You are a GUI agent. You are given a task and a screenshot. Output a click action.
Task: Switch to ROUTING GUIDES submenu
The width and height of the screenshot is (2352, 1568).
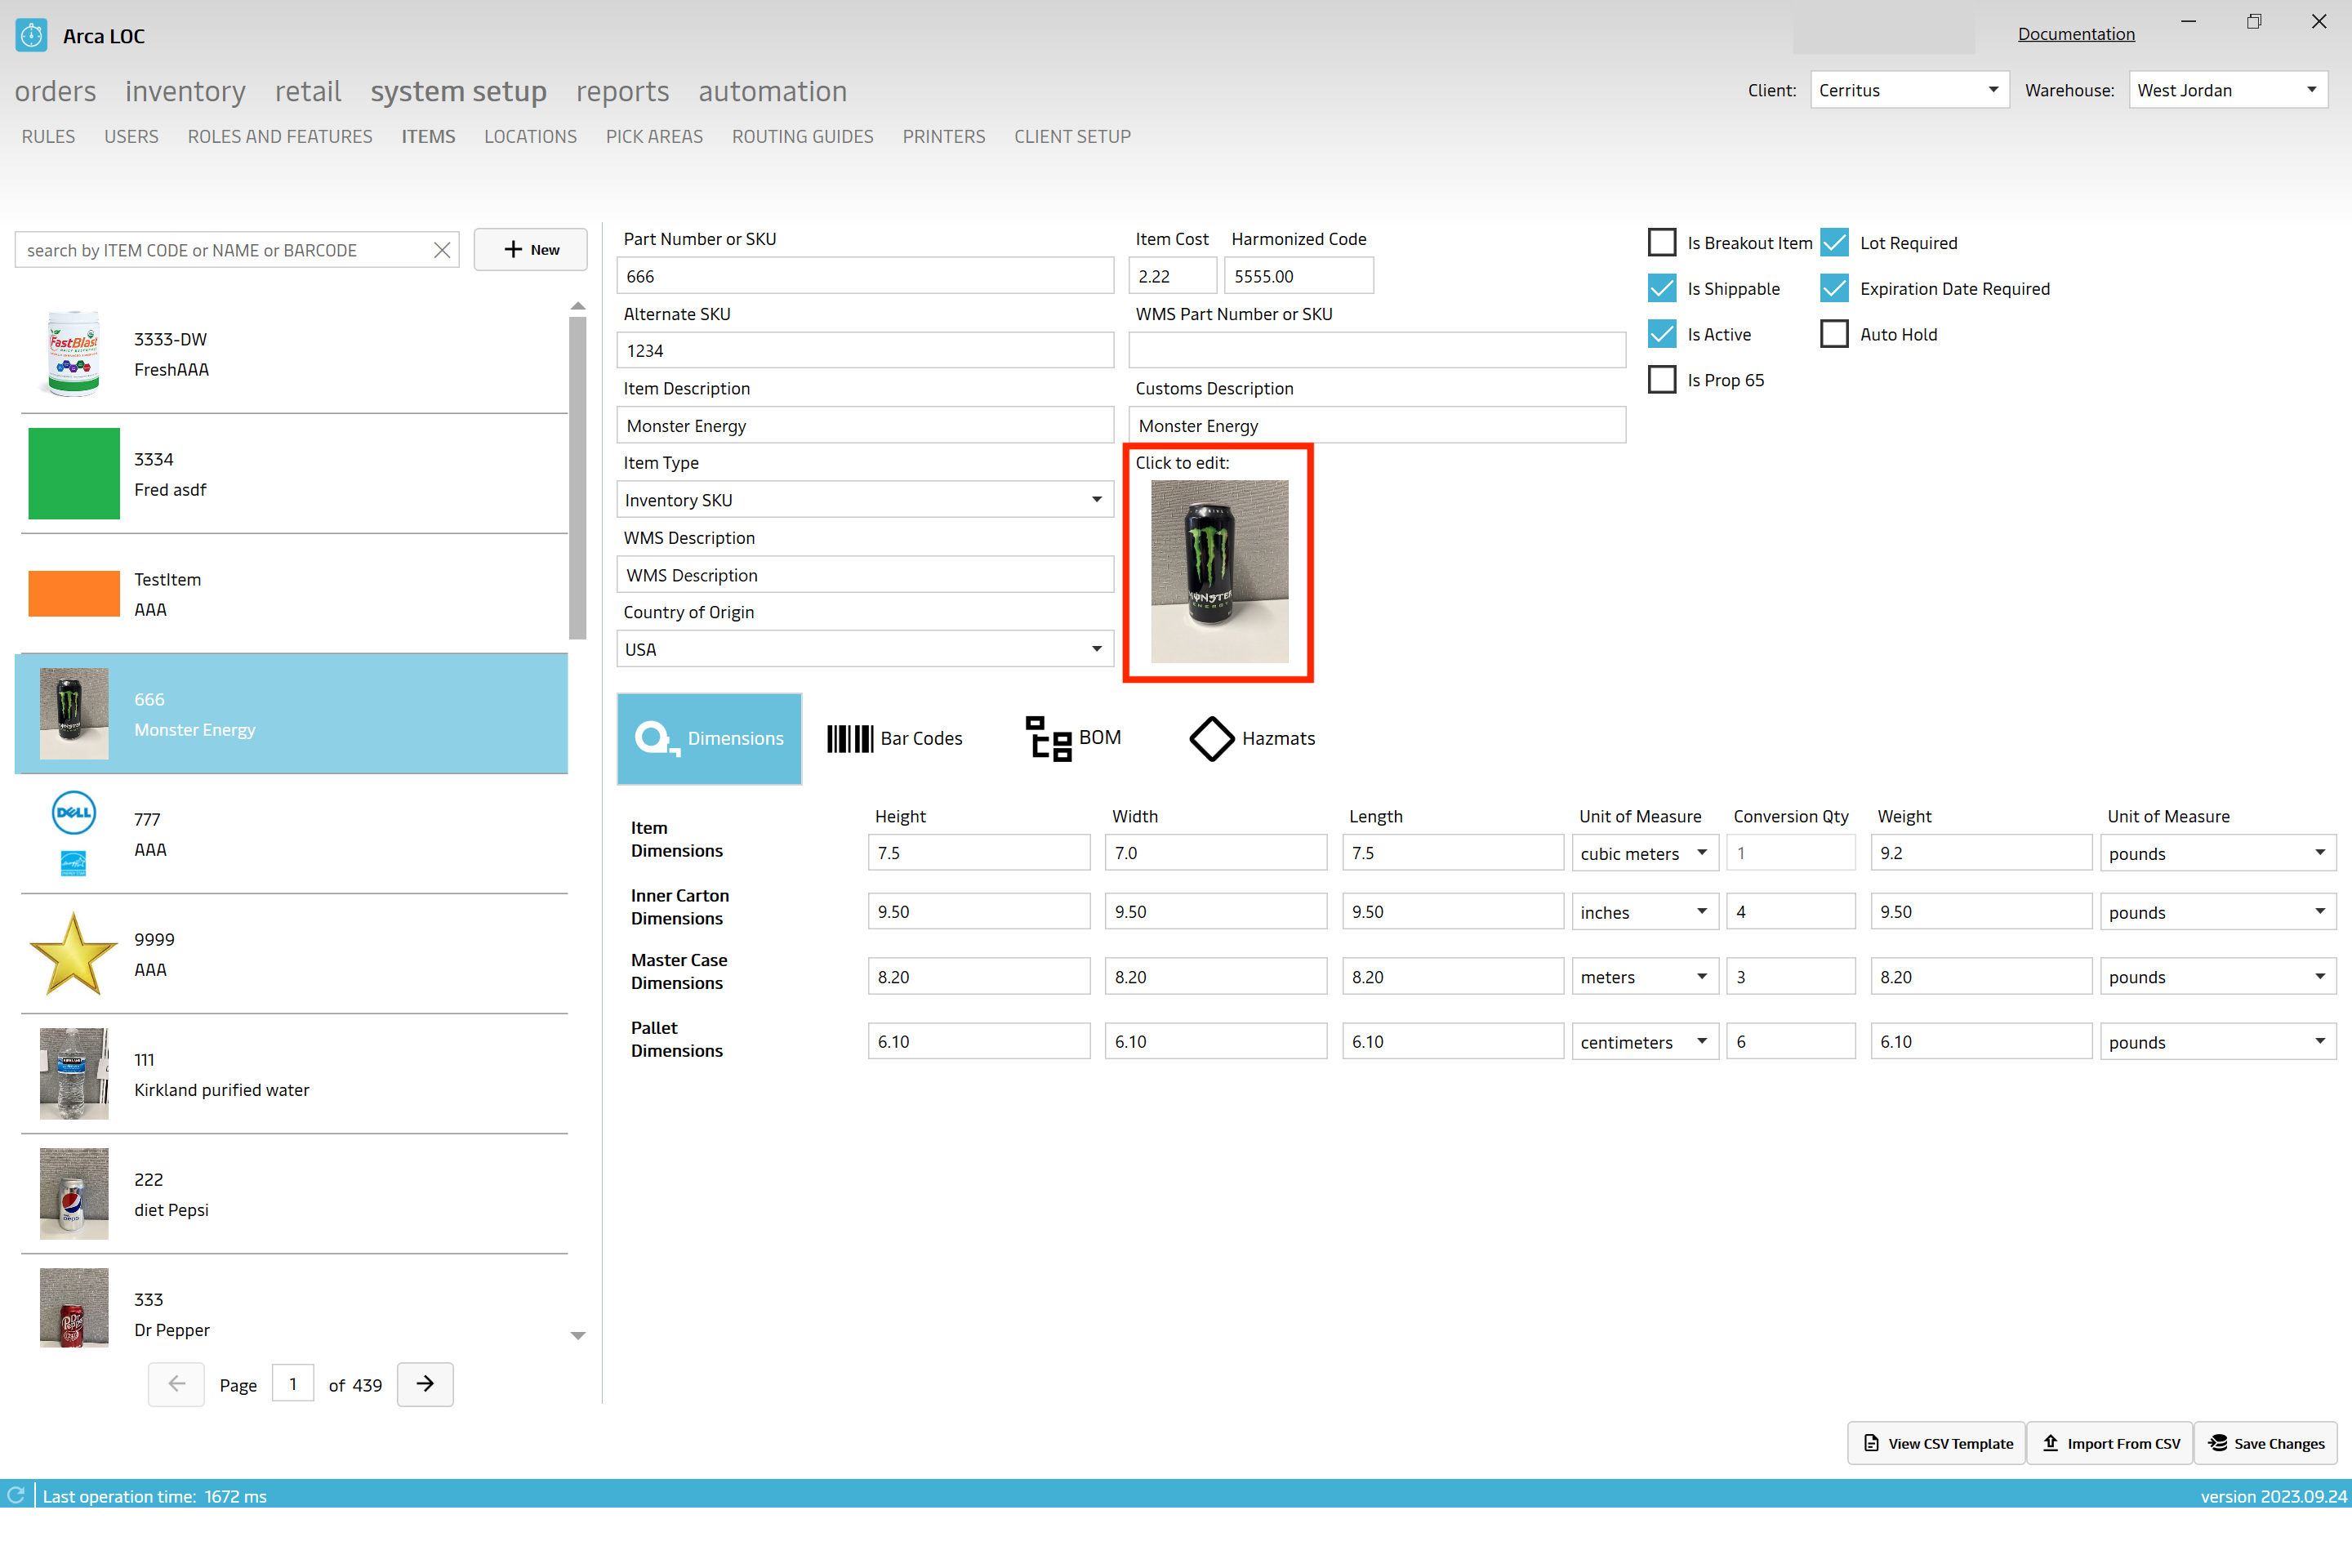click(x=802, y=136)
